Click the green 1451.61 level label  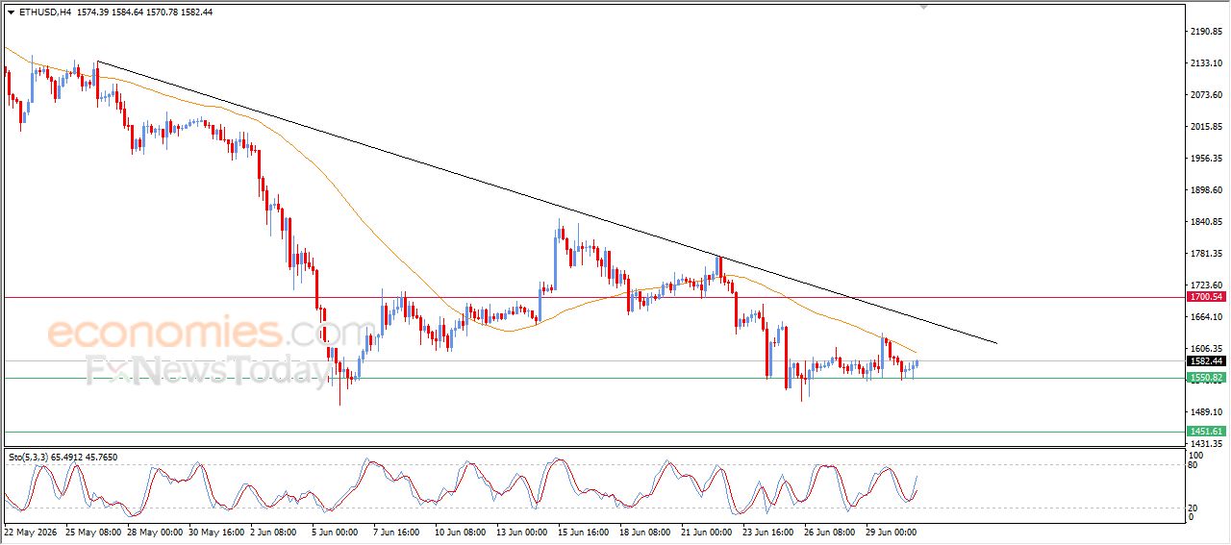point(1207,432)
